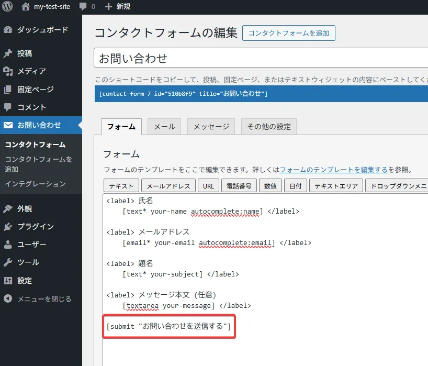The width and height of the screenshot is (428, 366).
Task: Open the ダッシュボード menu
Action: point(41,29)
